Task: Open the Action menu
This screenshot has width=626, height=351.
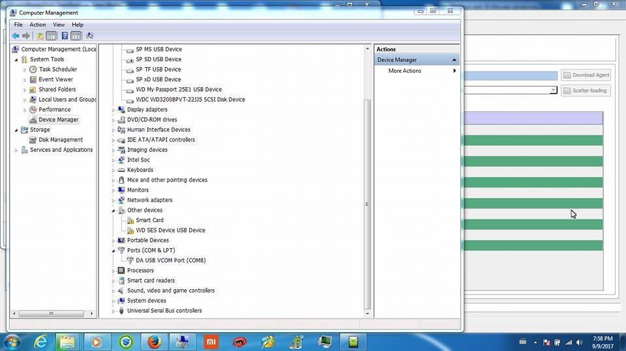Action: (38, 25)
